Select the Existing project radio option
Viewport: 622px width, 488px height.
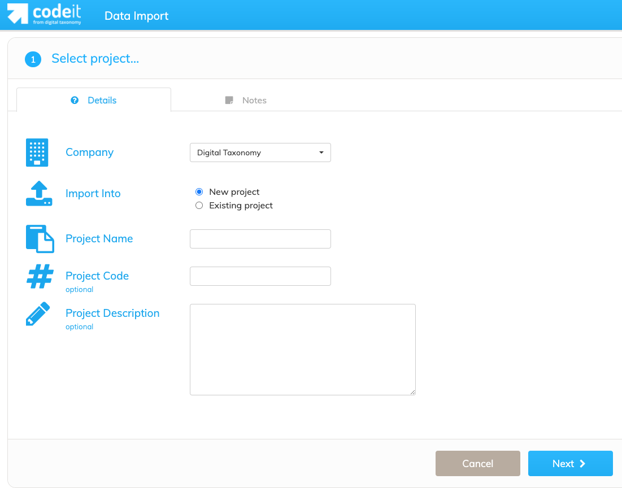pos(199,206)
